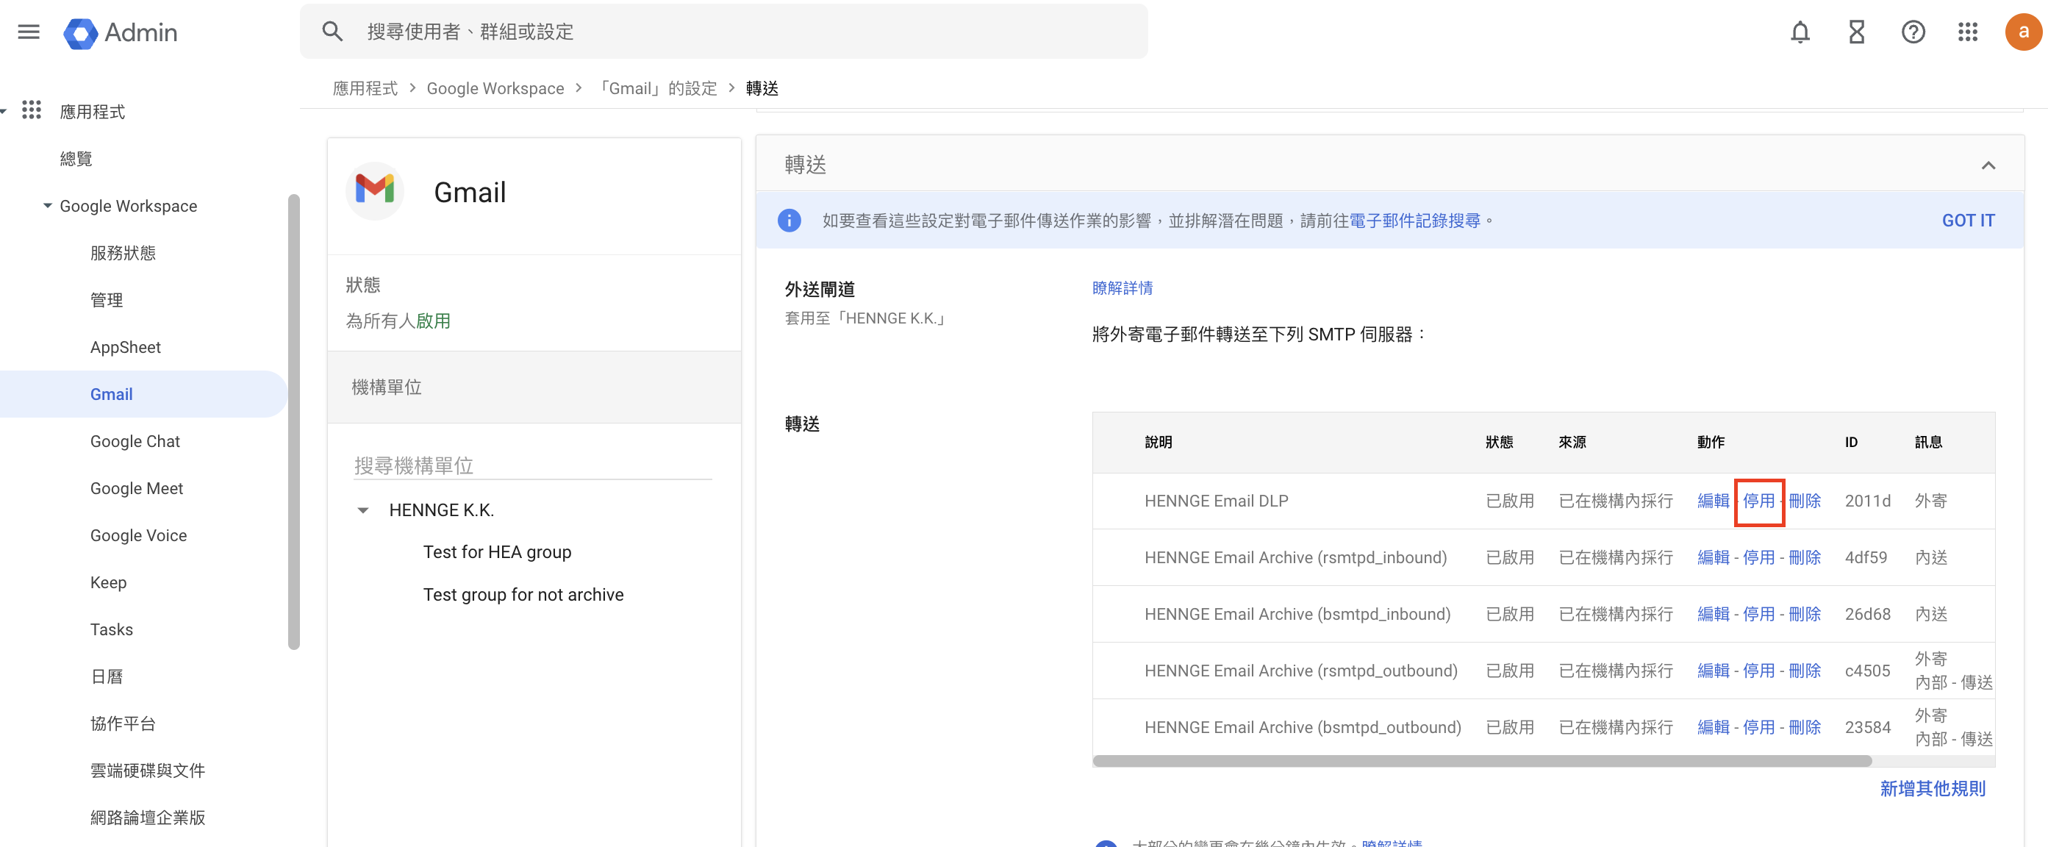
Task: Open the Google apps grid
Action: (x=1968, y=32)
